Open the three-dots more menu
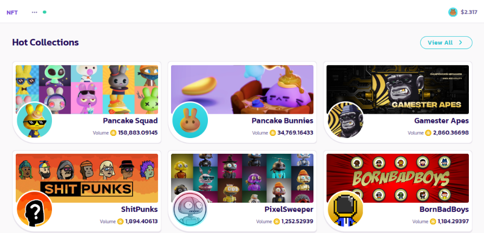This screenshot has height=233, width=484. tap(34, 12)
